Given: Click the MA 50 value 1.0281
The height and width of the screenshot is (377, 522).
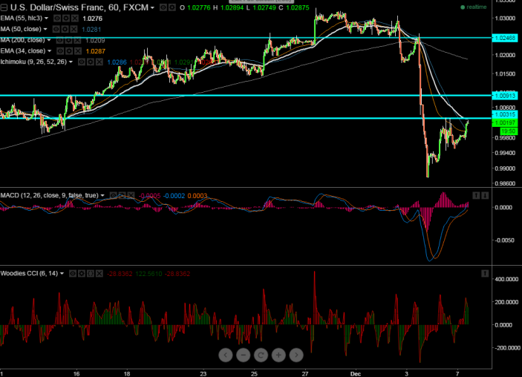Looking at the screenshot, I should 91,30.
